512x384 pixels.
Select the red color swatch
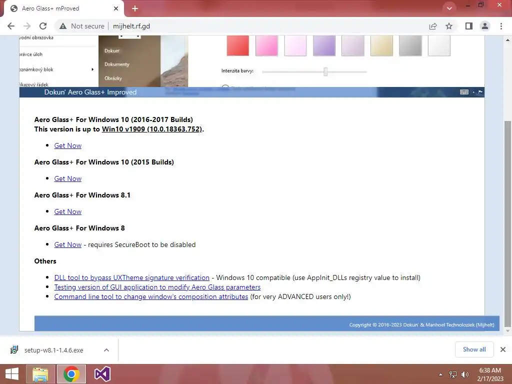click(x=237, y=45)
